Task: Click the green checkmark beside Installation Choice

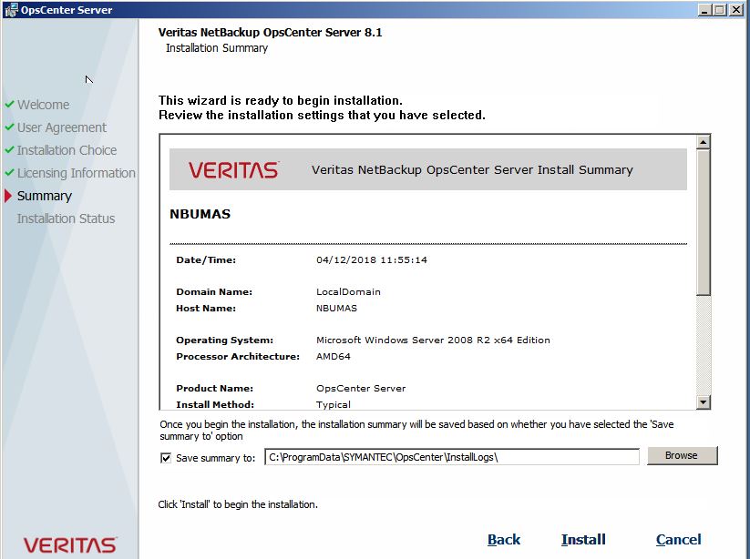Action: point(9,150)
